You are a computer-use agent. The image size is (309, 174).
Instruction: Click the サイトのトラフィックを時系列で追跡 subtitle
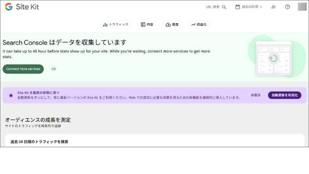[x=33, y=126]
